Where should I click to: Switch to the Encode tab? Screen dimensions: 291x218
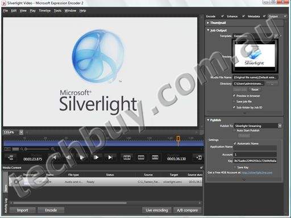pos(211,16)
